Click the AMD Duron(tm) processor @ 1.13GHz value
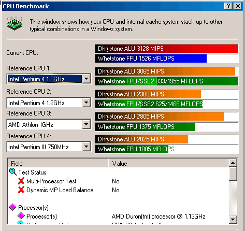This screenshot has height=231, width=245. 158,216
